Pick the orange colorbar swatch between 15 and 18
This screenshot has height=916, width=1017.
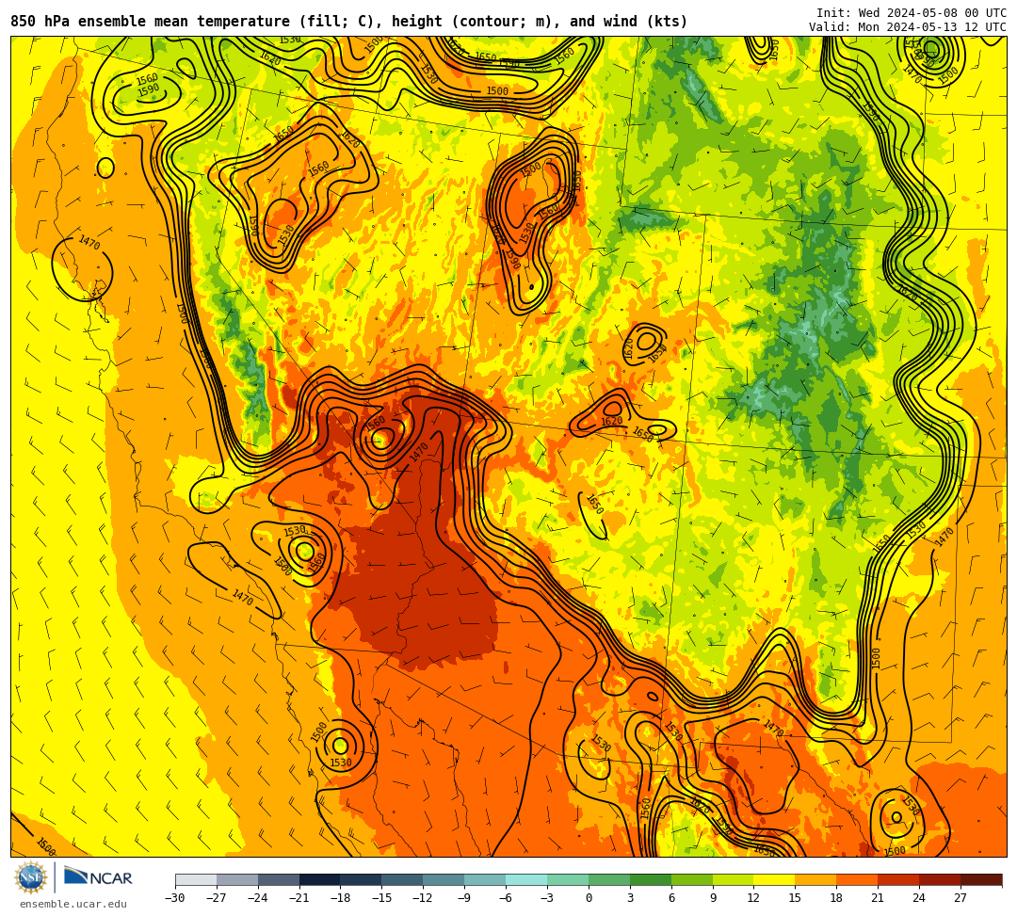click(x=815, y=879)
